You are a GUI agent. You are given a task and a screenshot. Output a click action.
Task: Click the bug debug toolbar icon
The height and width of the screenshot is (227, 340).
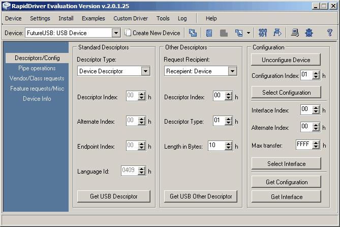pyautogui.click(x=309, y=33)
